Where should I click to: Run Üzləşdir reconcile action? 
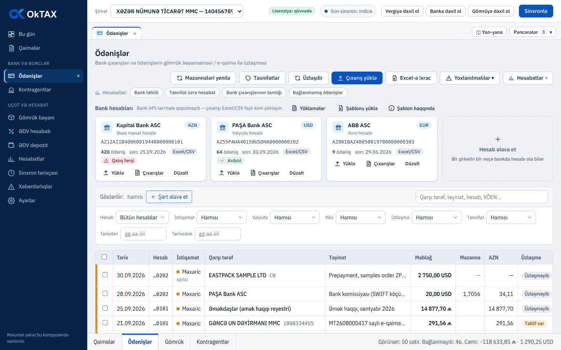click(x=309, y=78)
